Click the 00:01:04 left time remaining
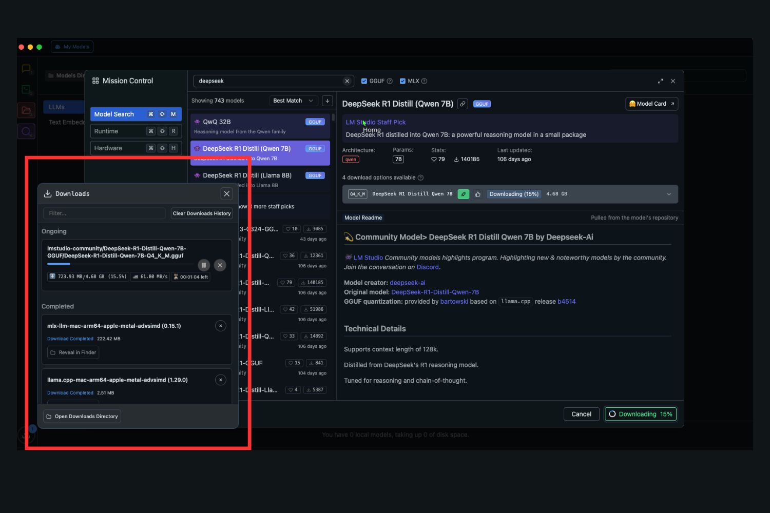Image resolution: width=770 pixels, height=513 pixels. tap(190, 277)
